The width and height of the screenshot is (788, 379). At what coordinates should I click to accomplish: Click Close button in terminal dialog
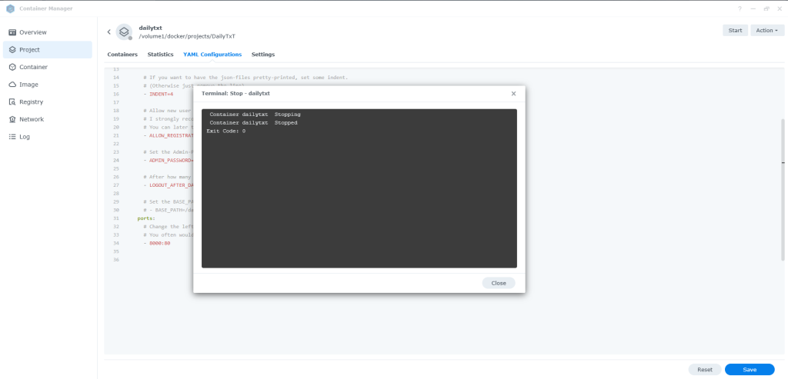click(499, 283)
